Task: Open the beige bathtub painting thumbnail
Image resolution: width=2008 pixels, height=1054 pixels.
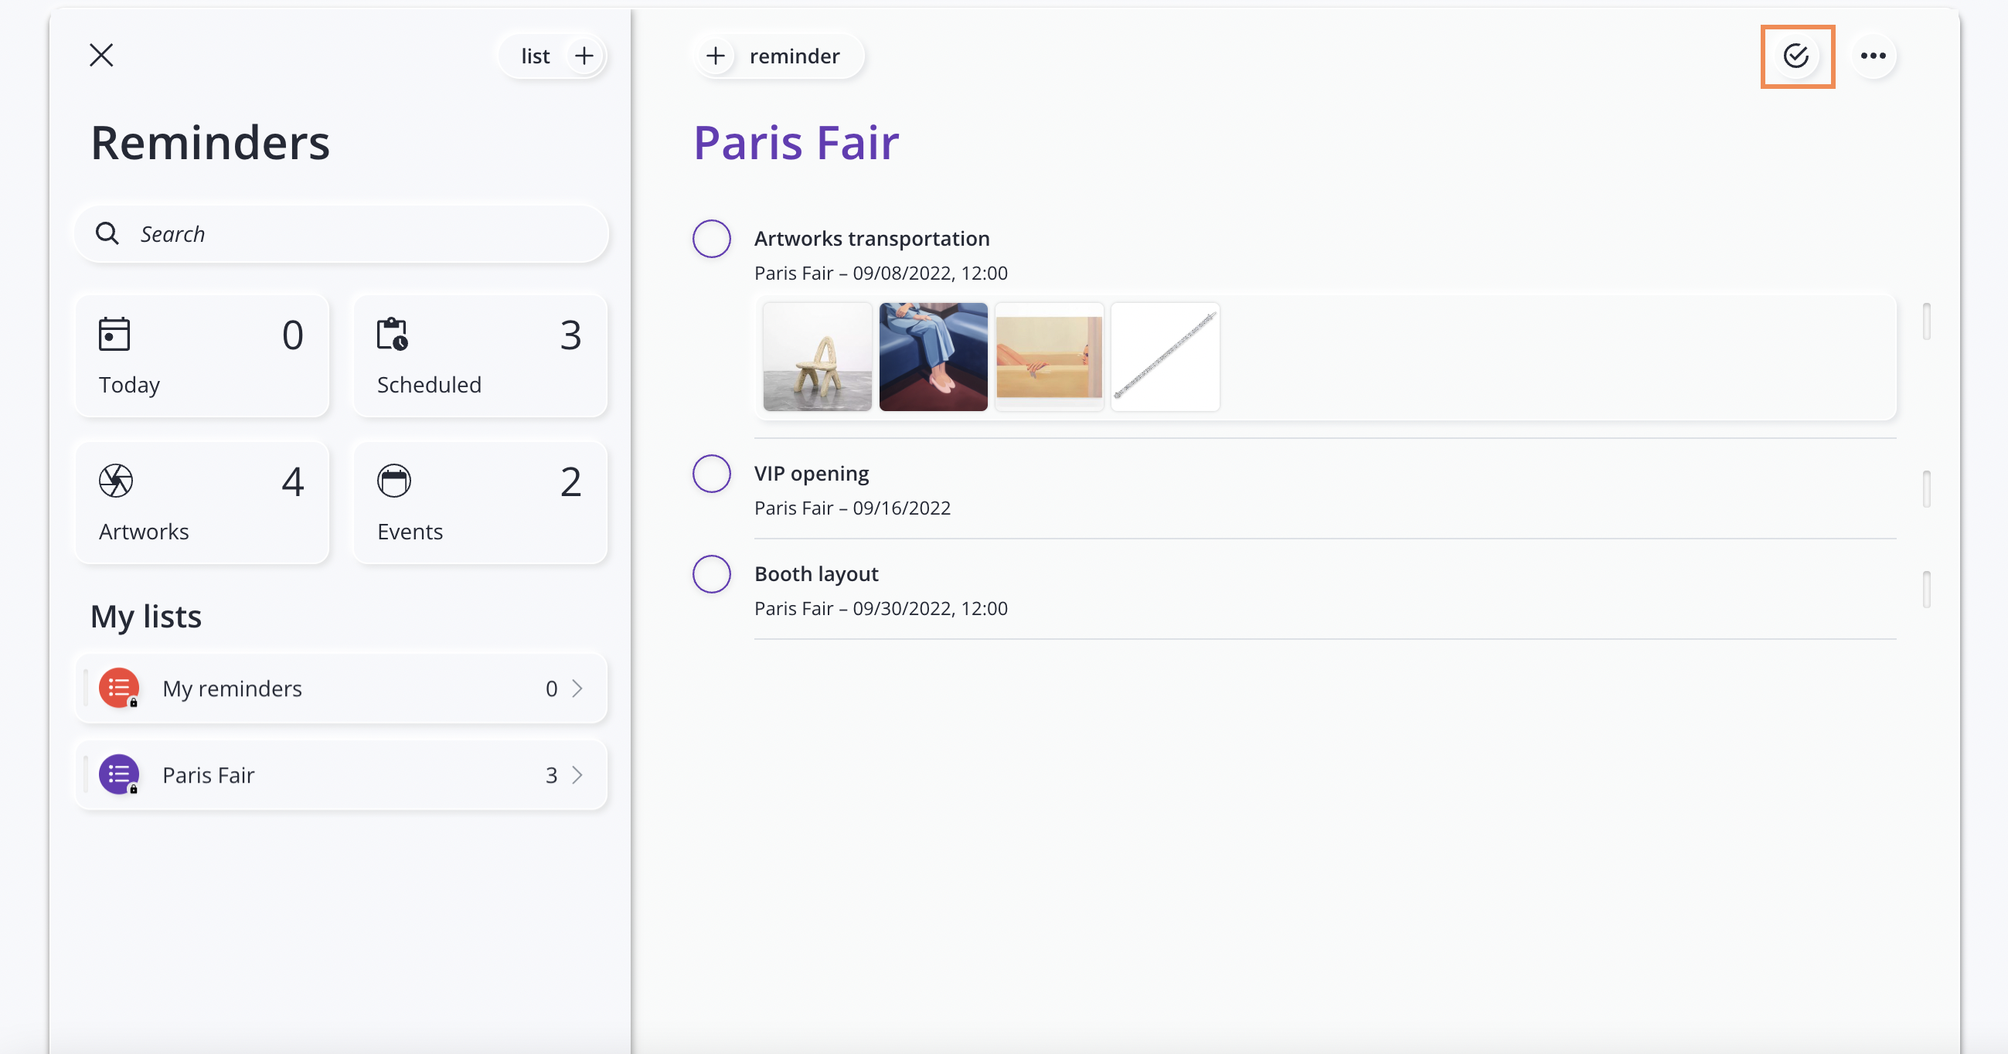Action: [1049, 356]
